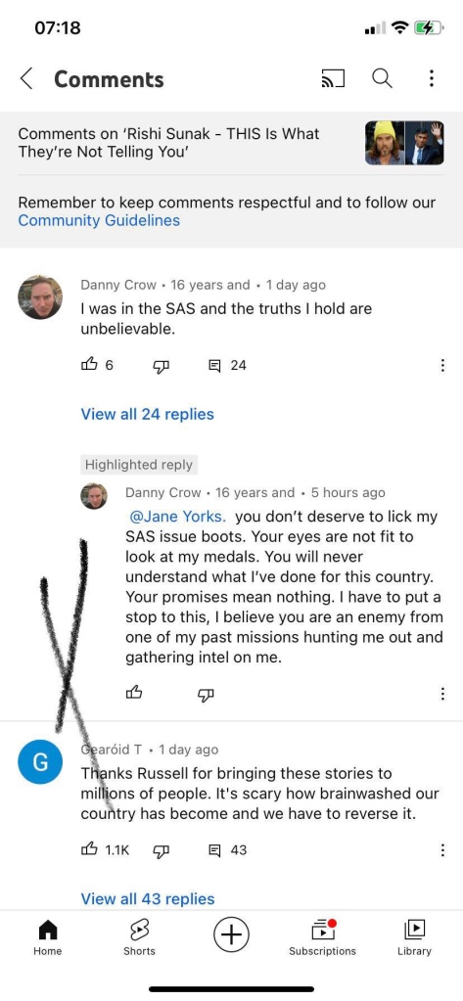Open reply icon showing 24 replies
The height and width of the screenshot is (1001, 463).
click(228, 366)
